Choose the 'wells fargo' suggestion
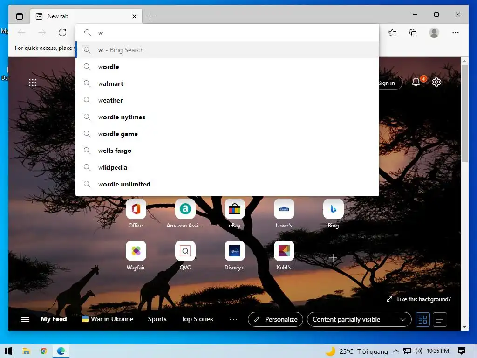 click(227, 151)
